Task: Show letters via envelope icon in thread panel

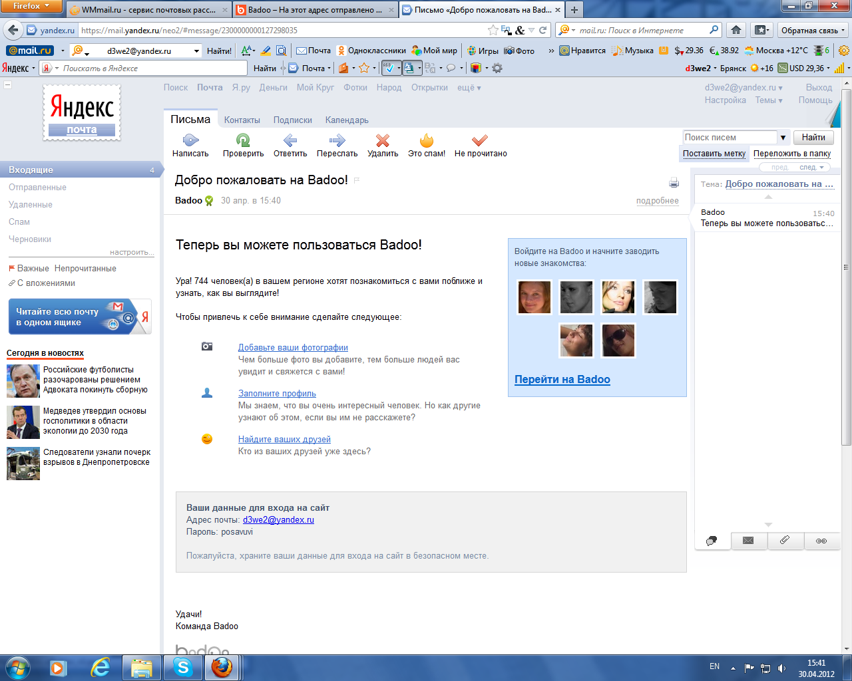Action: point(748,541)
